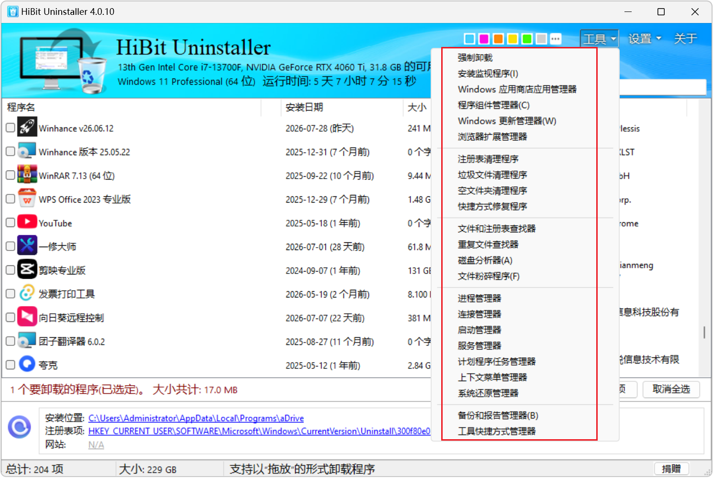Click the 一修大师 program icon
This screenshot has width=713, height=478.
(x=27, y=246)
